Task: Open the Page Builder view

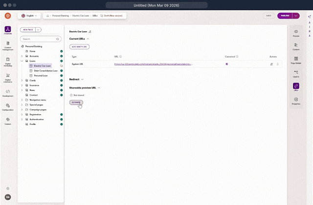Action: coord(296,60)
